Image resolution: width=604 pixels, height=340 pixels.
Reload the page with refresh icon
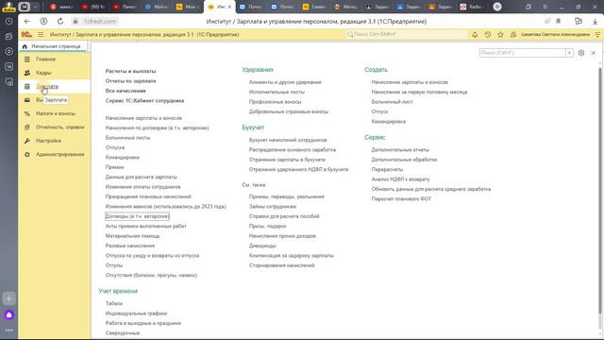pyautogui.click(x=60, y=21)
